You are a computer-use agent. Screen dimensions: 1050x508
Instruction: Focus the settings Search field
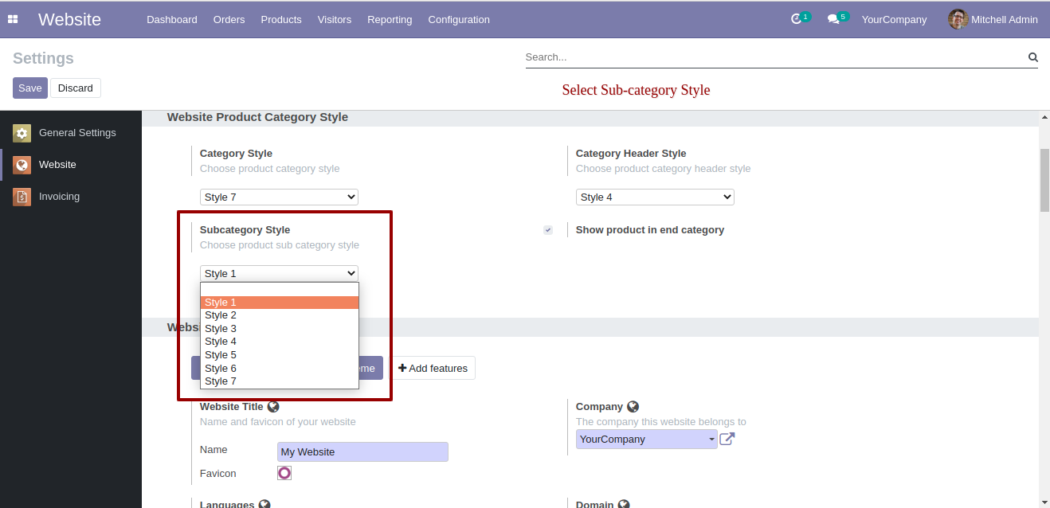pos(775,57)
